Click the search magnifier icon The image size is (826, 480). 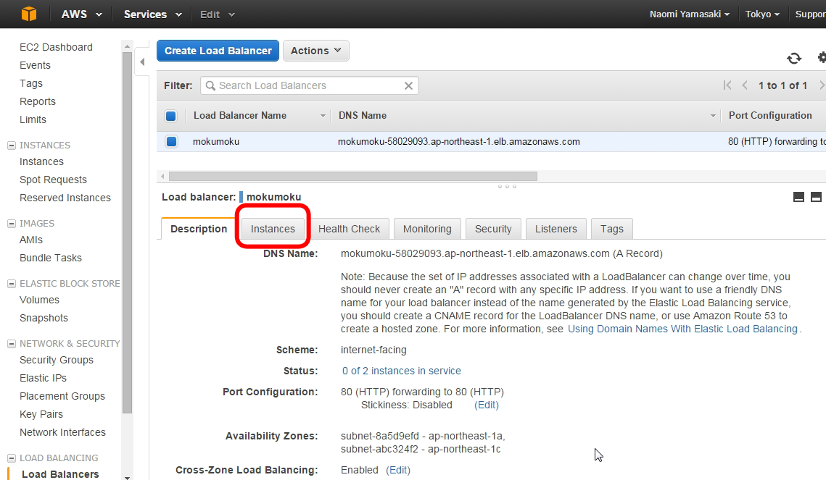210,85
